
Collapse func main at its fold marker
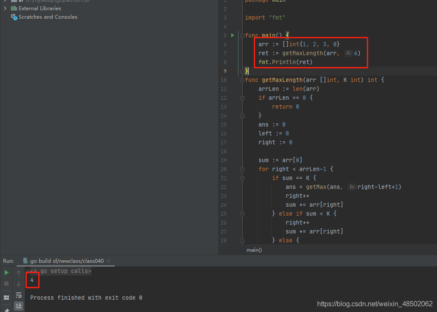(x=242, y=36)
